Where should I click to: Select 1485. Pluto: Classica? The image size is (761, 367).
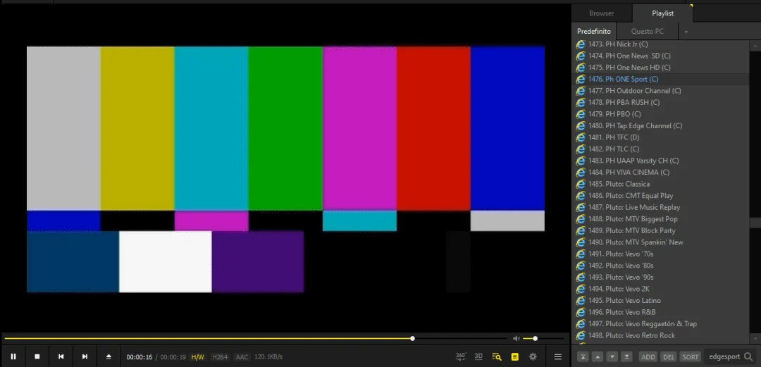tap(660, 184)
